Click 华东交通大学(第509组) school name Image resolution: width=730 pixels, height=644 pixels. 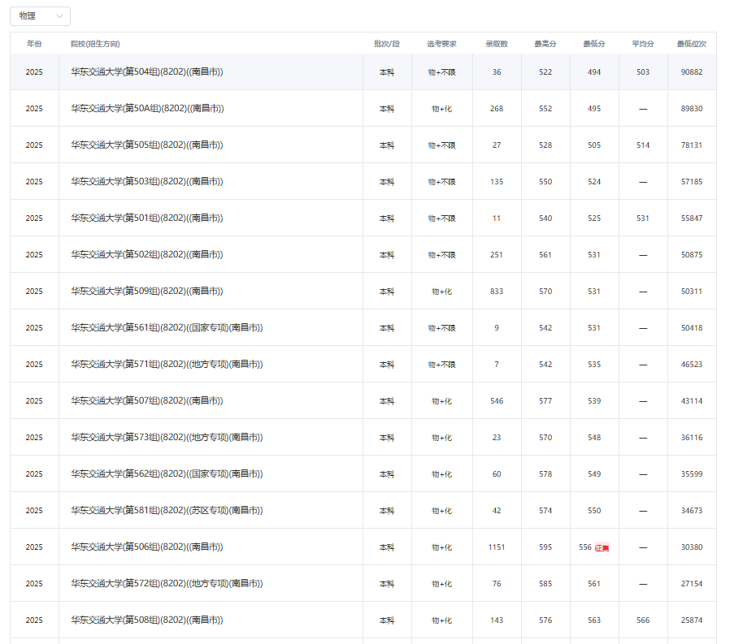click(x=146, y=292)
